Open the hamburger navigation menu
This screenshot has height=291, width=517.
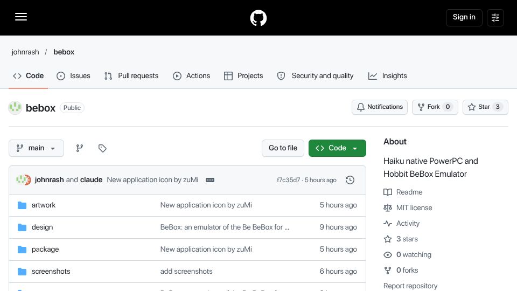click(21, 17)
